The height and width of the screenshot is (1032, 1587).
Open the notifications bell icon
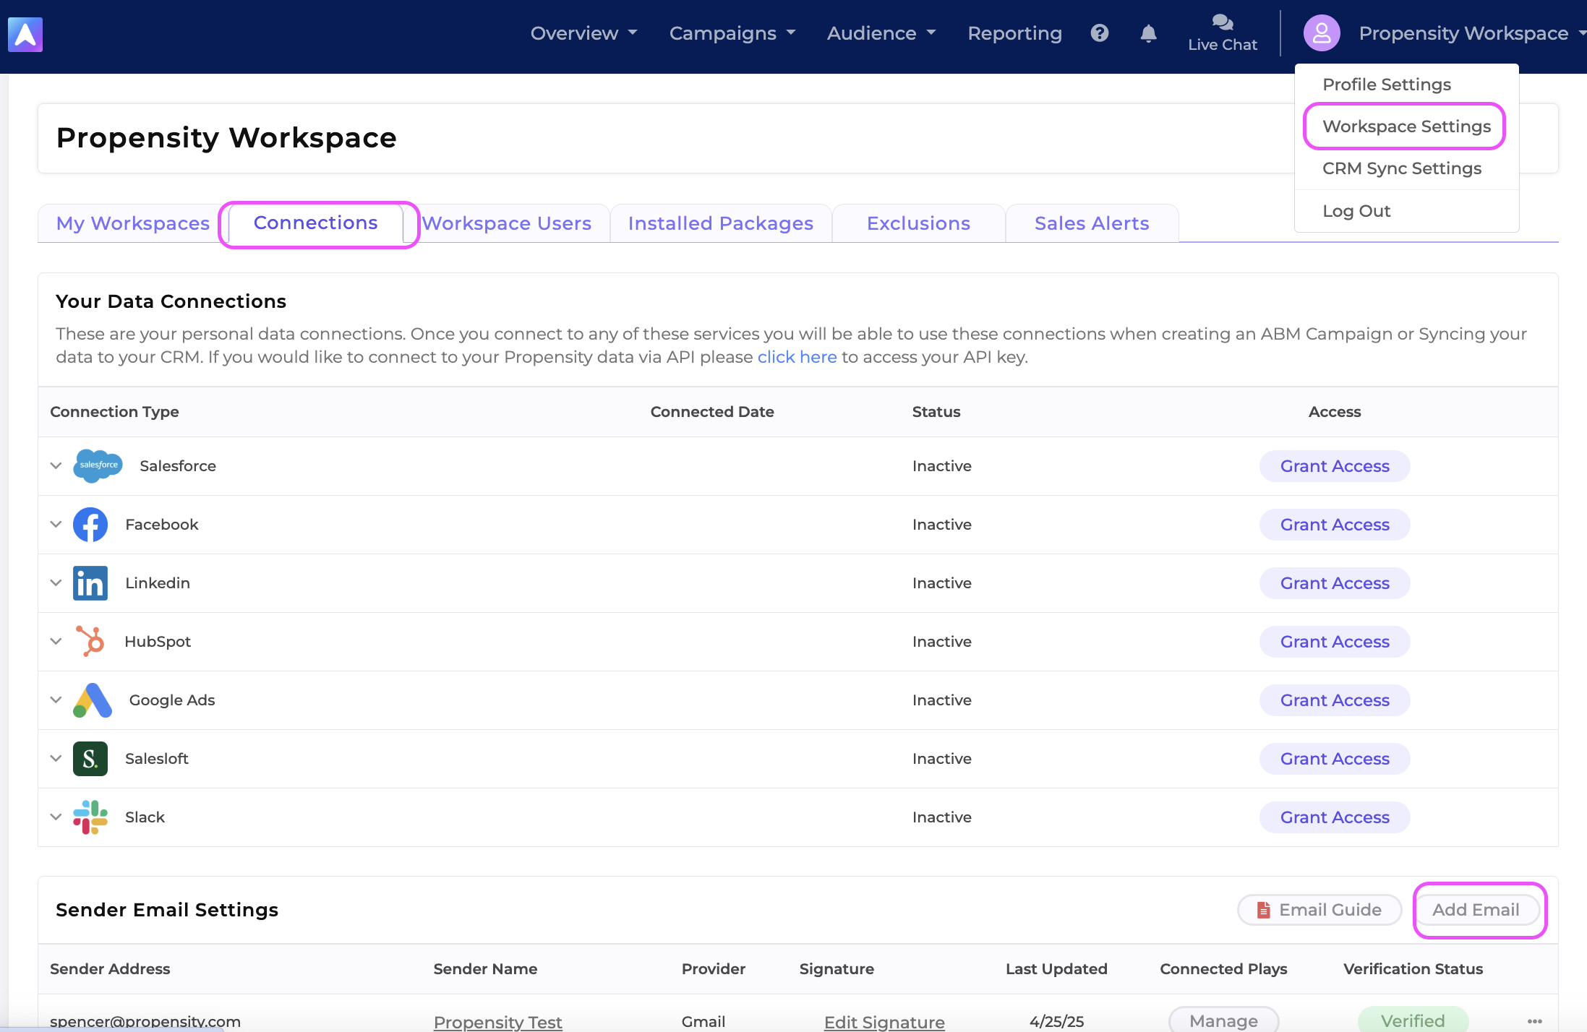[x=1148, y=33]
